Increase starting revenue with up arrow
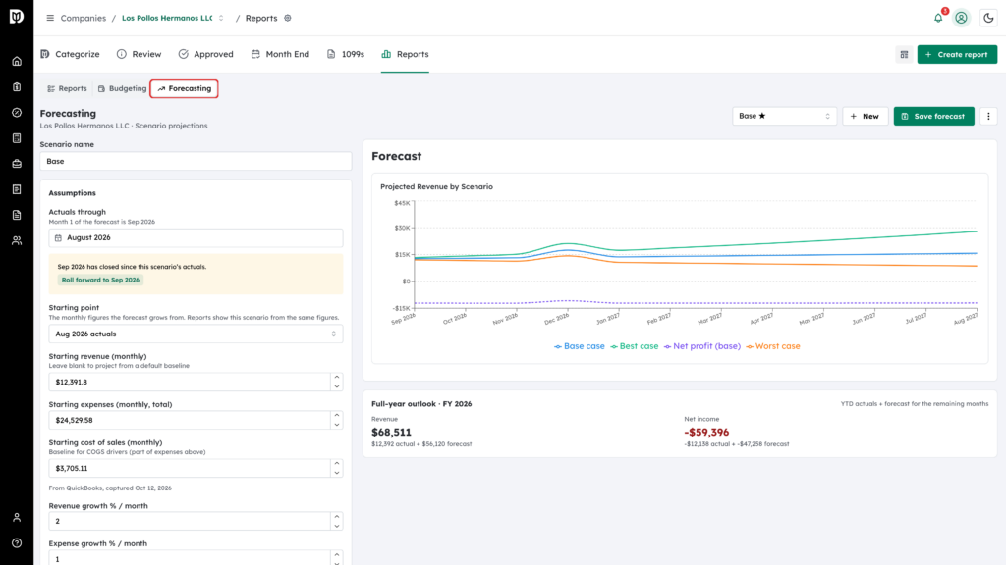 337,378
